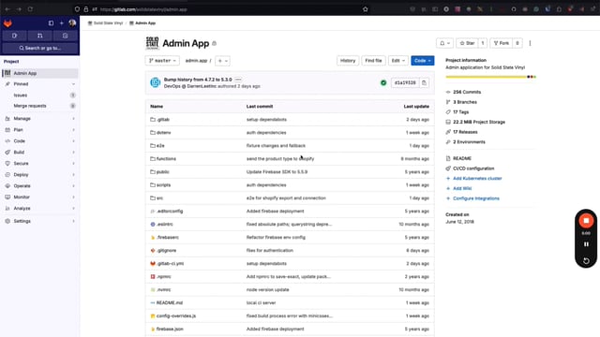Image resolution: width=600 pixels, height=337 pixels.
Task: Open the Edit dropdown
Action: (x=397, y=61)
